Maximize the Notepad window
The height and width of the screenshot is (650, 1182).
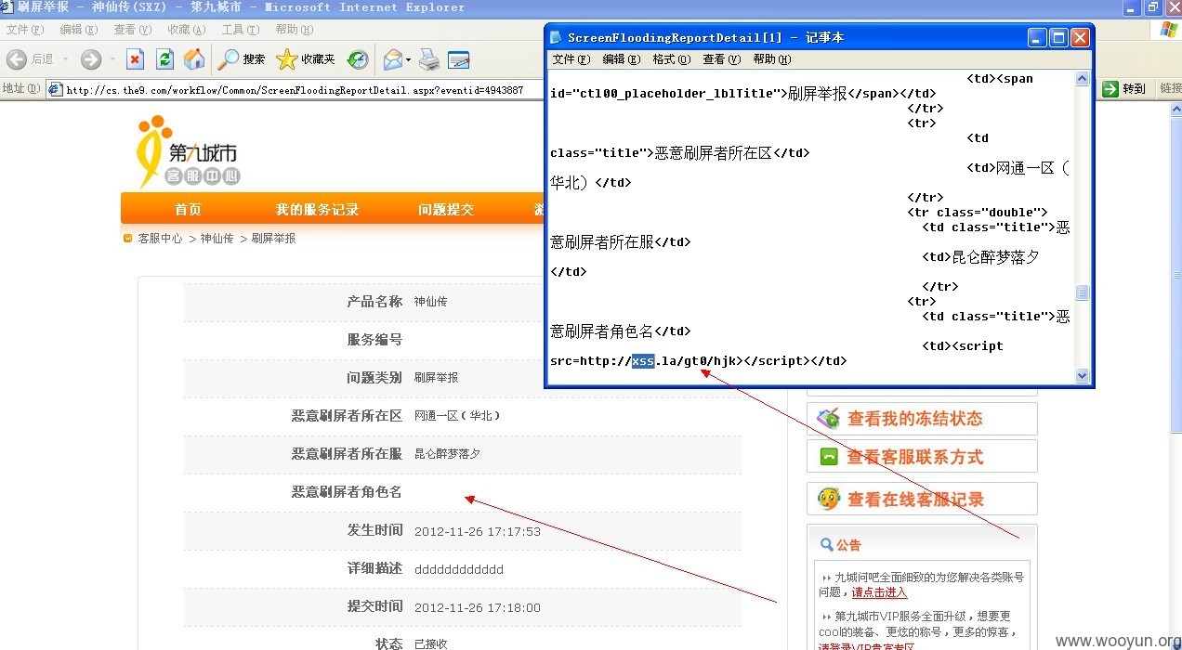[1058, 38]
